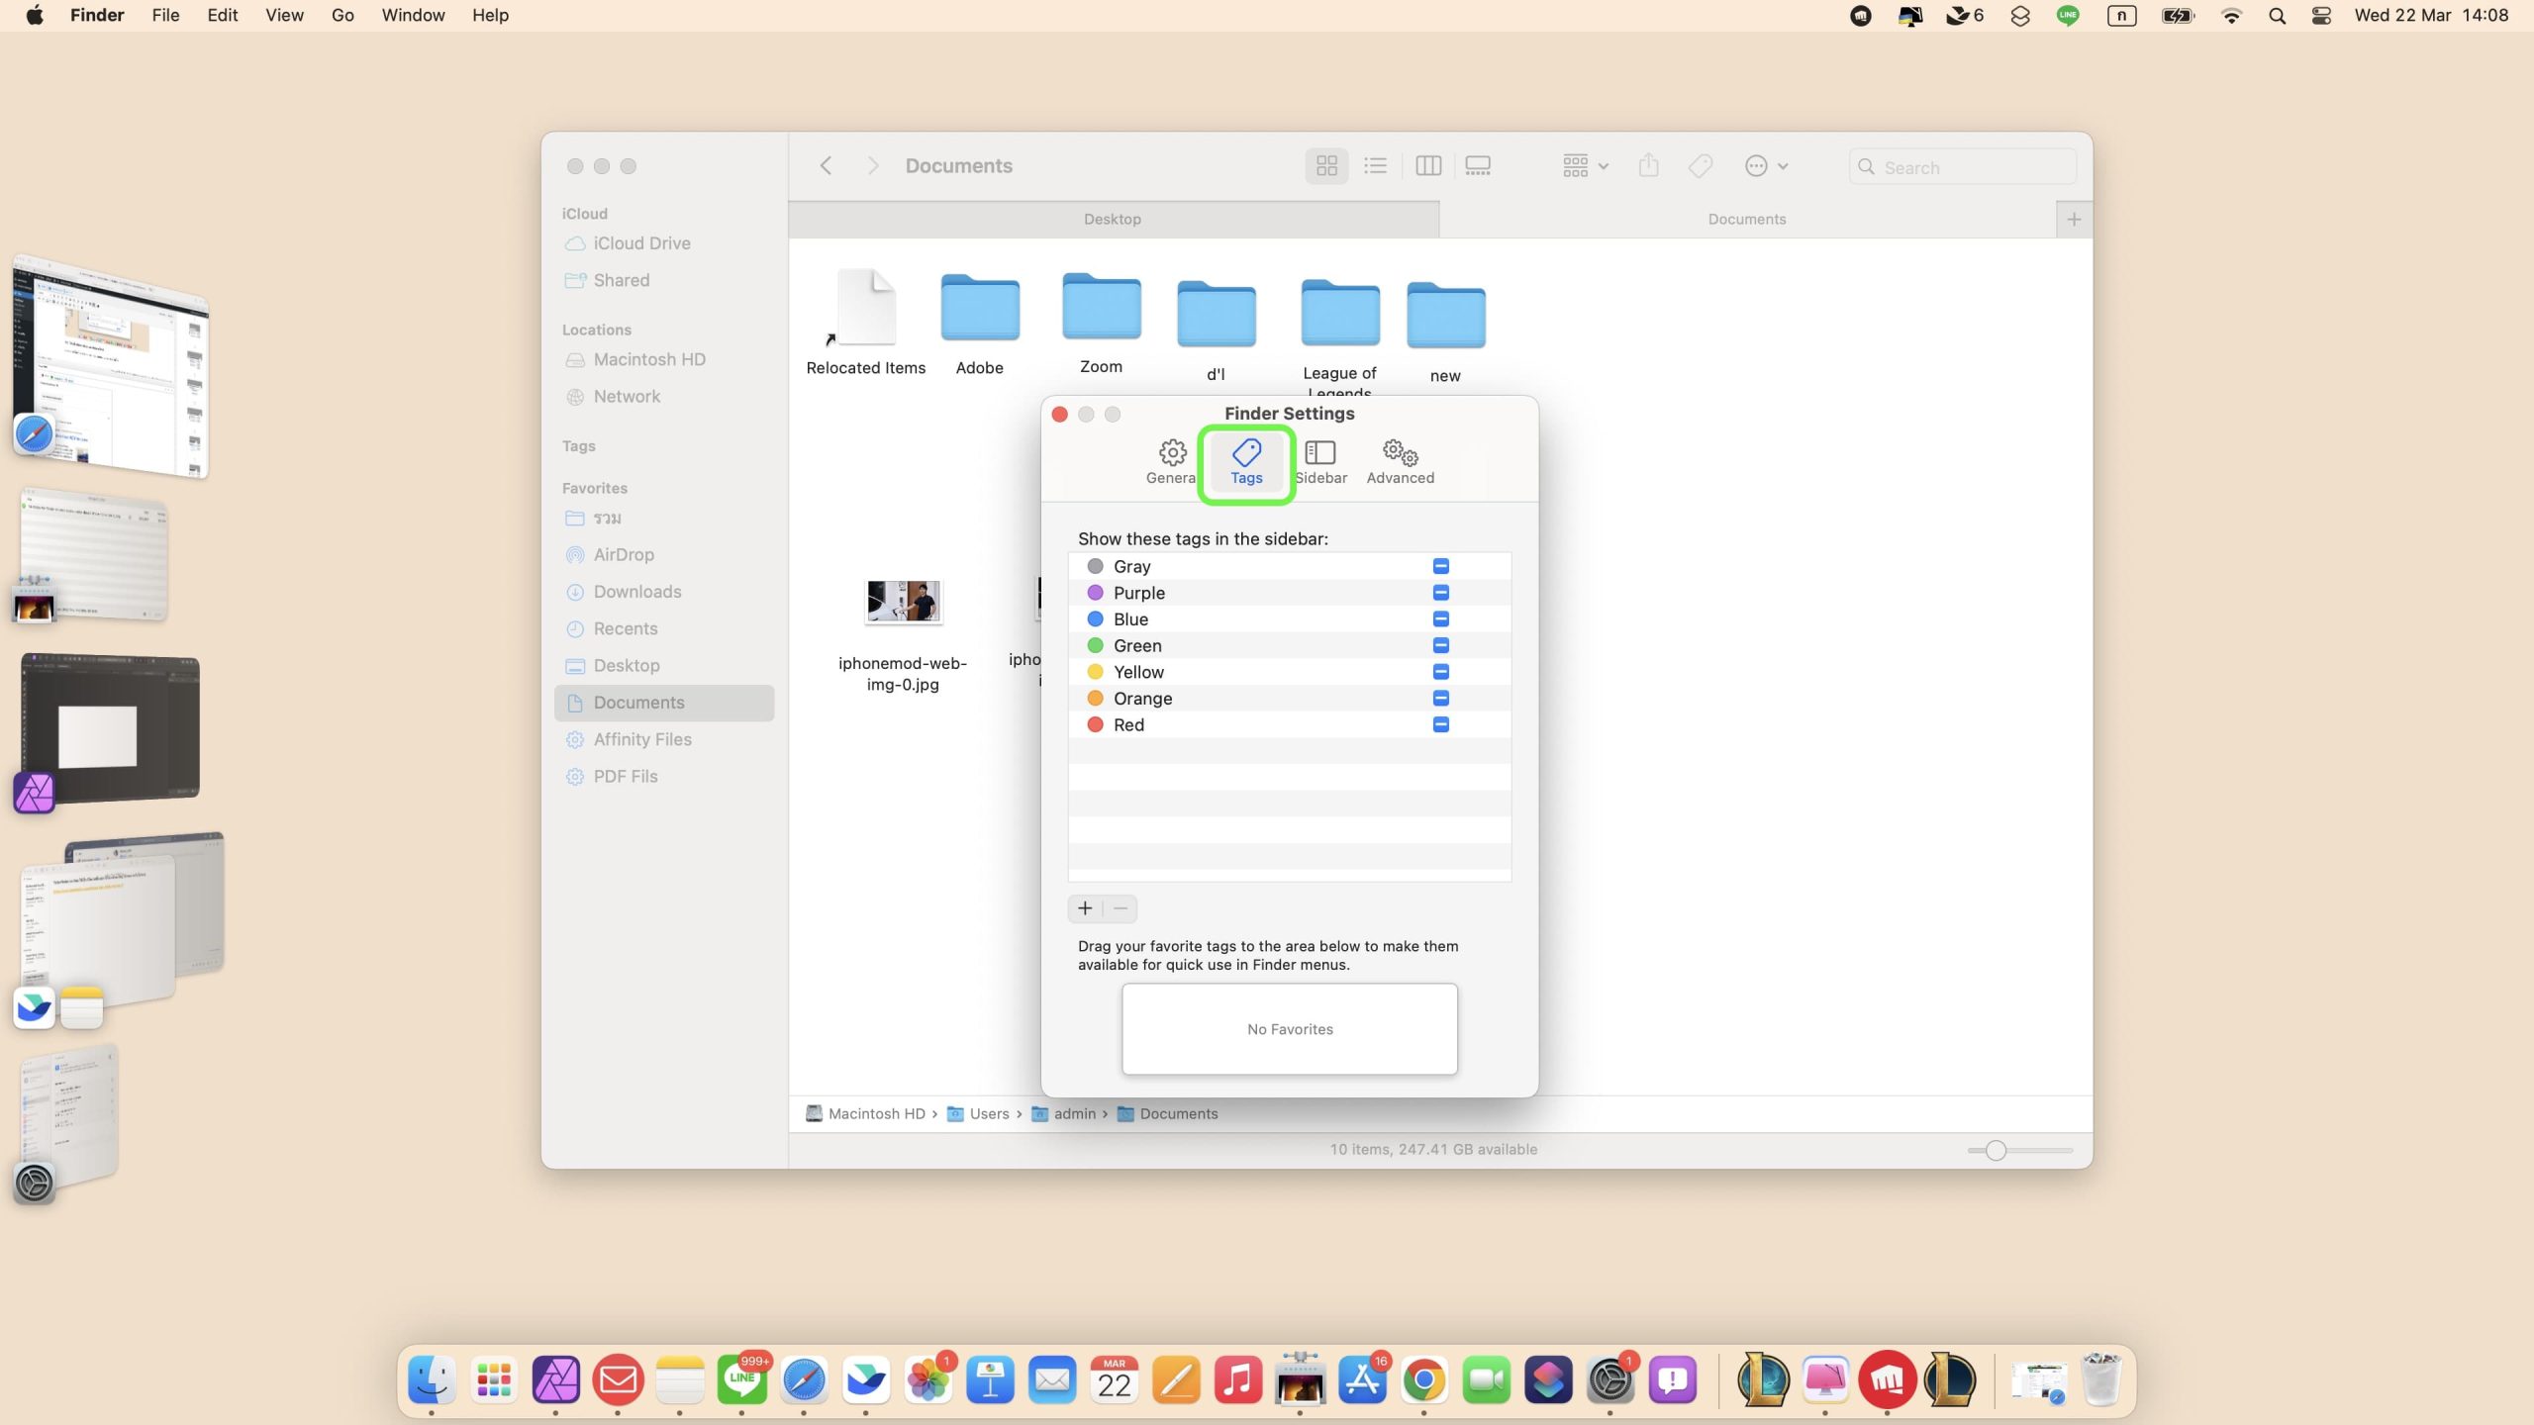Image resolution: width=2534 pixels, height=1425 pixels.
Task: Click the Share toolbar icon
Action: tap(1648, 166)
